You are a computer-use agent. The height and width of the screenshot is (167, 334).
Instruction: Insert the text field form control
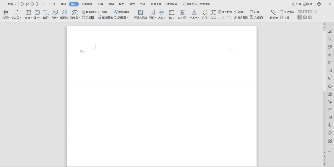pyautogui.click(x=300, y=12)
